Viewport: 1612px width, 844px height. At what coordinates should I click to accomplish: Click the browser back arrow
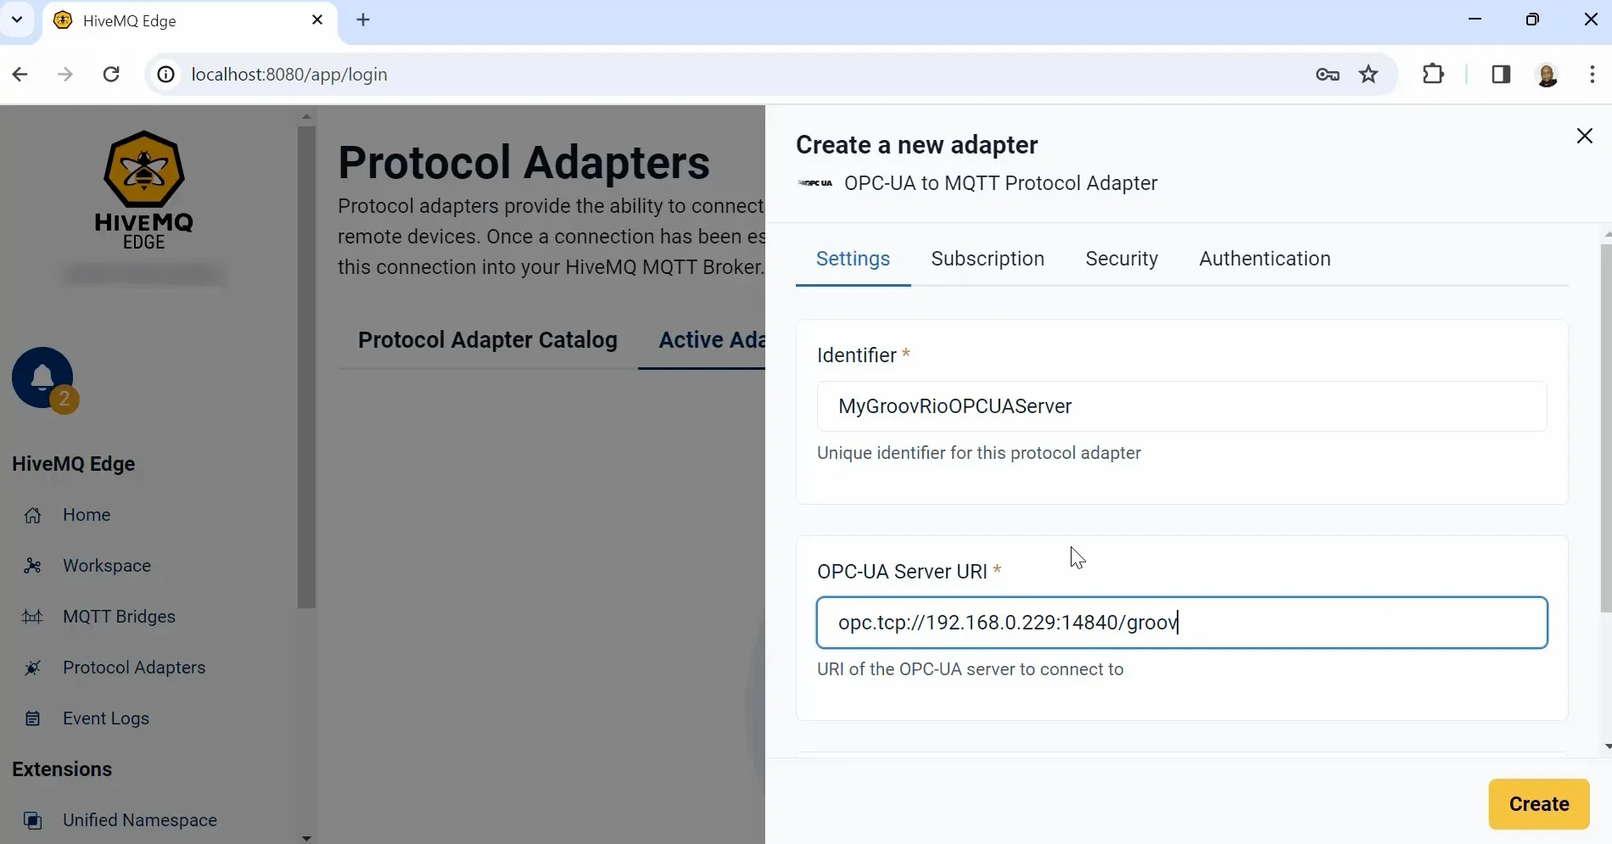click(20, 75)
